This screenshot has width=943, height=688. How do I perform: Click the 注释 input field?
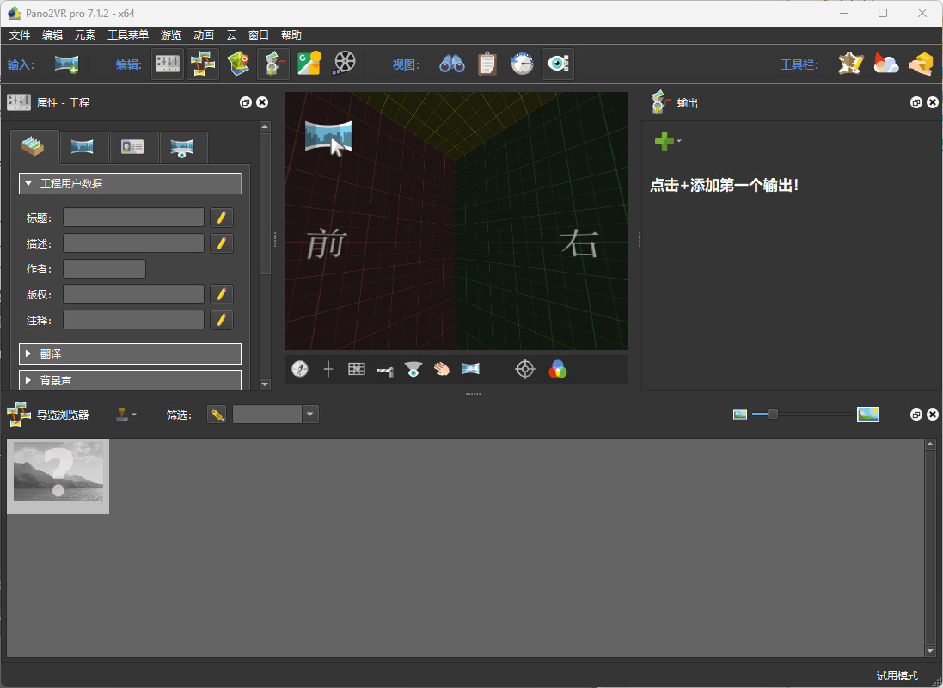[133, 320]
